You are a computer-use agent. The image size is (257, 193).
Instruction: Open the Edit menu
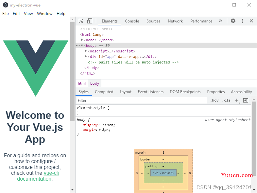[16, 14]
